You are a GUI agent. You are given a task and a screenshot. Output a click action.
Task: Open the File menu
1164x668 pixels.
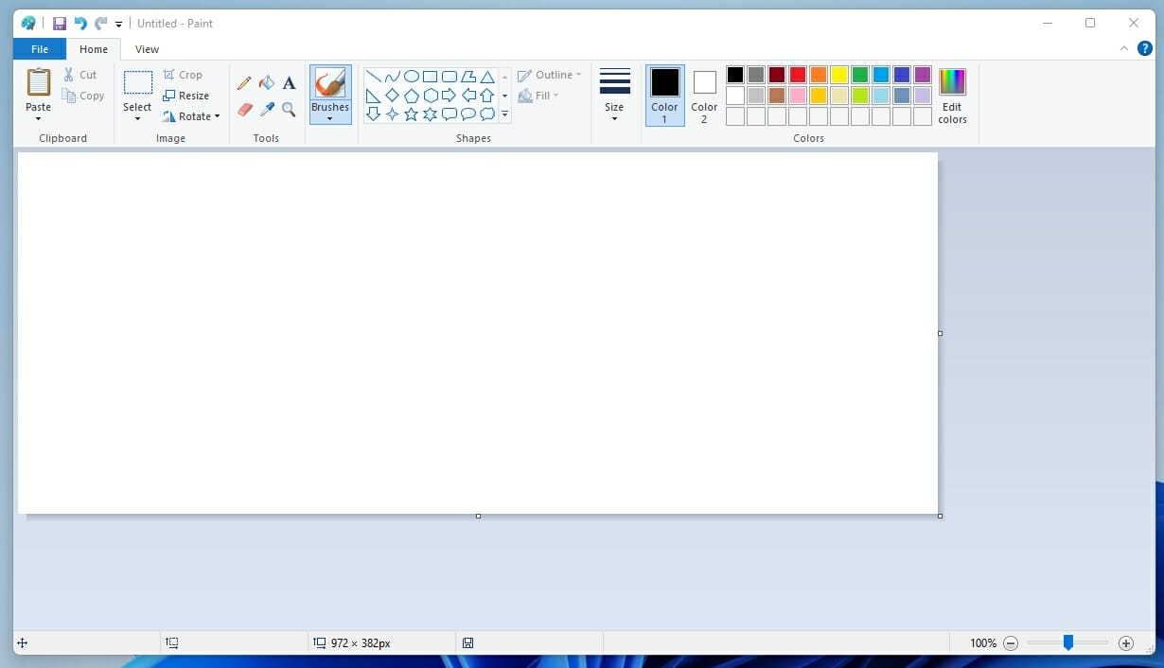[x=40, y=49]
